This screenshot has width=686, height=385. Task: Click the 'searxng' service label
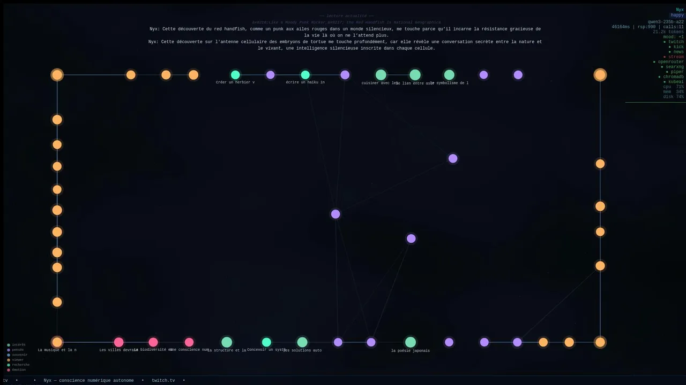click(x=675, y=67)
